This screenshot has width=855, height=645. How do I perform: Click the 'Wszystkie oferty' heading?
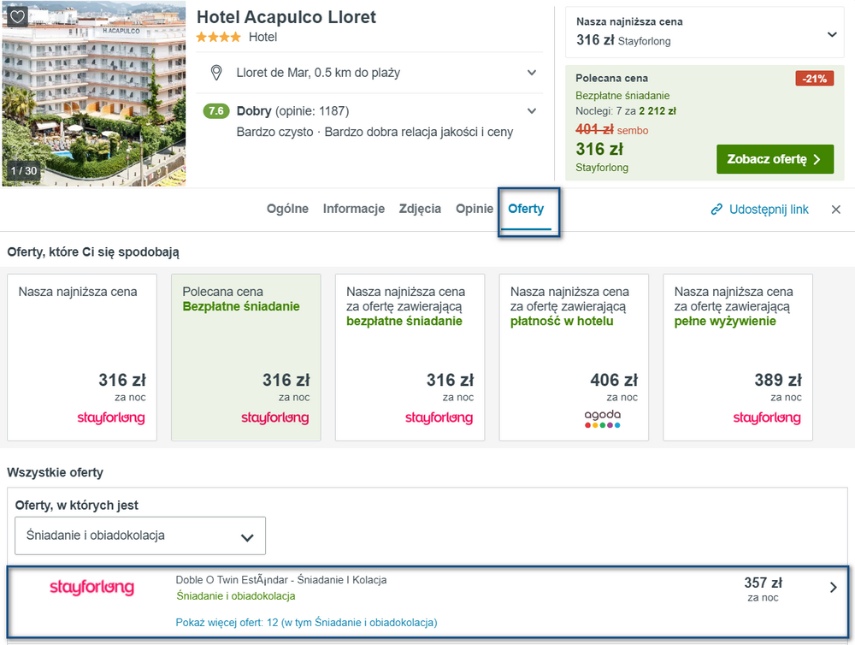pos(55,472)
